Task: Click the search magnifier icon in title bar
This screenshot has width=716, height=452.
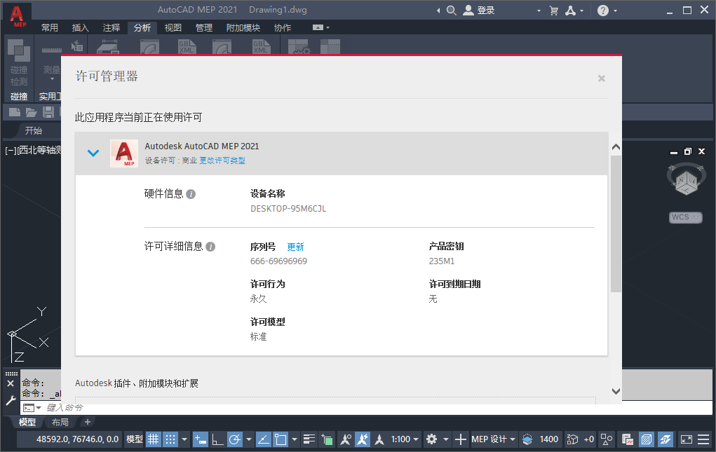Action: click(x=451, y=11)
